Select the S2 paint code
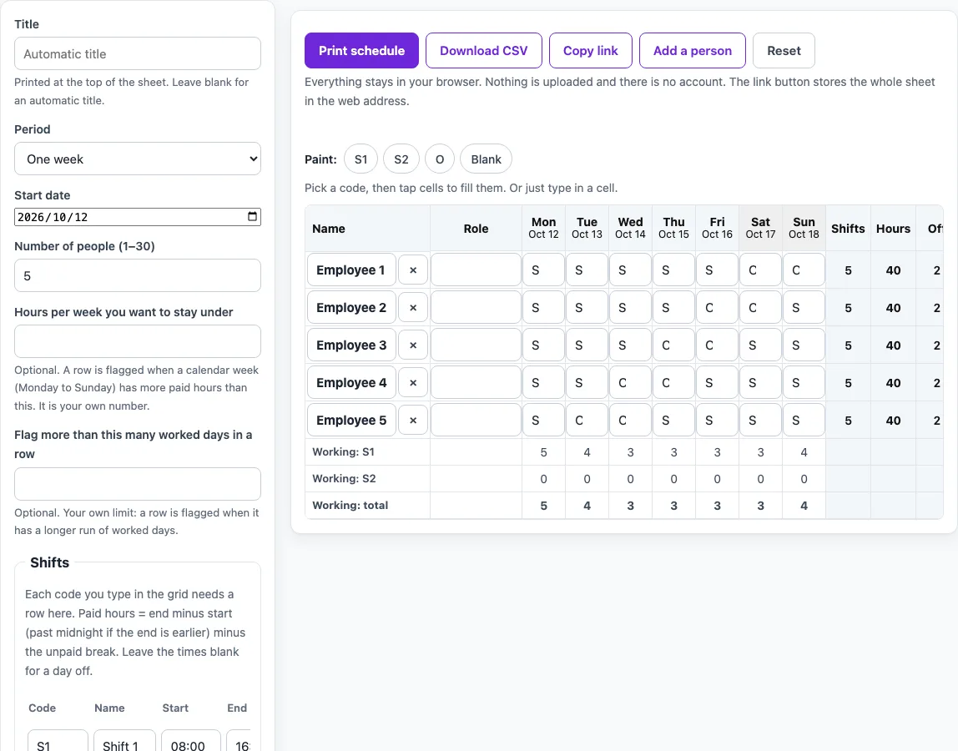This screenshot has height=751, width=958. pos(401,159)
